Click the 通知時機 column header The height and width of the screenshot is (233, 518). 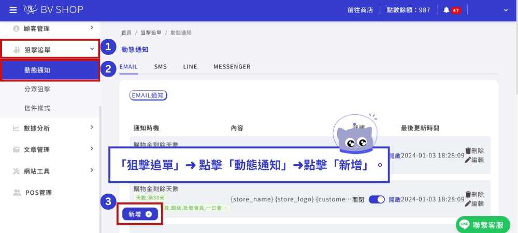coord(147,128)
